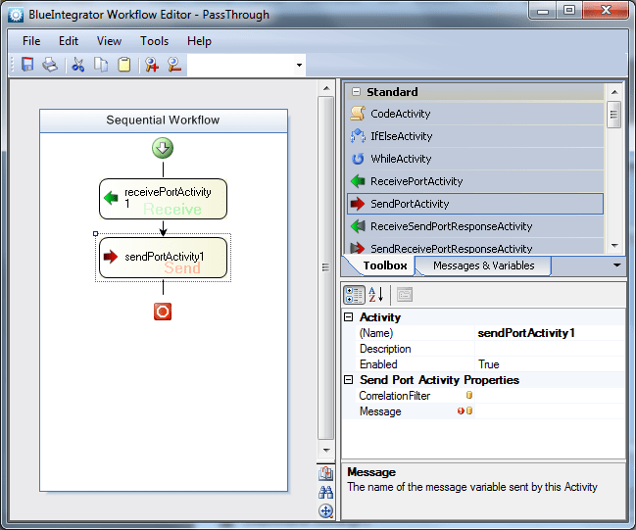This screenshot has width=636, height=530.
Task: Click the binoculars find icon
Action: pos(325,492)
